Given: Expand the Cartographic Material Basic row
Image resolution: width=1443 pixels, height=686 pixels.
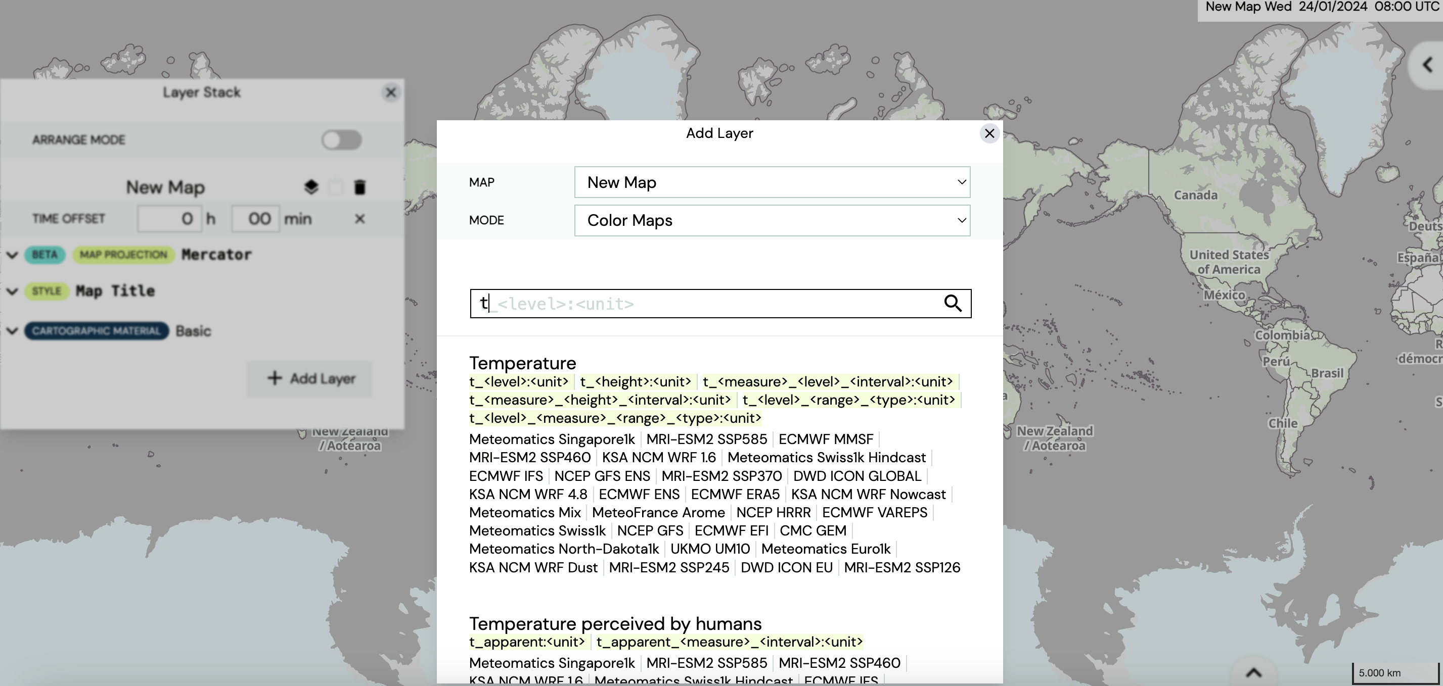Looking at the screenshot, I should pos(12,331).
